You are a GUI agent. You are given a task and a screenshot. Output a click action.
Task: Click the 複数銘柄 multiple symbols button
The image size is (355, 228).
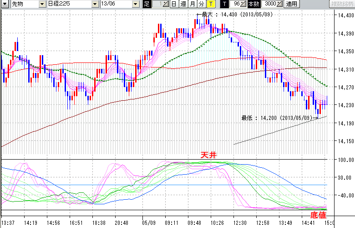(340, 4)
